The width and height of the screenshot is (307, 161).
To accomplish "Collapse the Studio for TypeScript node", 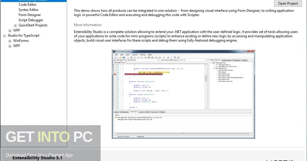I will click(4, 36).
